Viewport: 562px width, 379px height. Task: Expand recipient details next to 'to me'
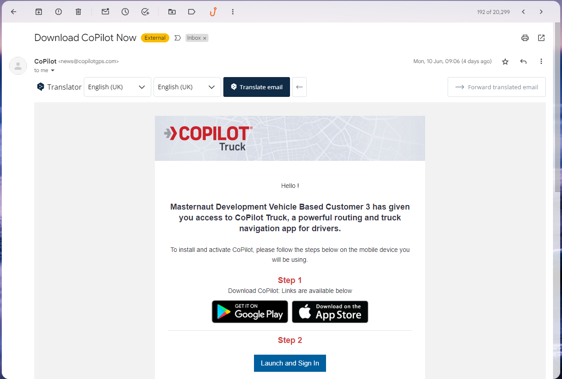pyautogui.click(x=53, y=70)
